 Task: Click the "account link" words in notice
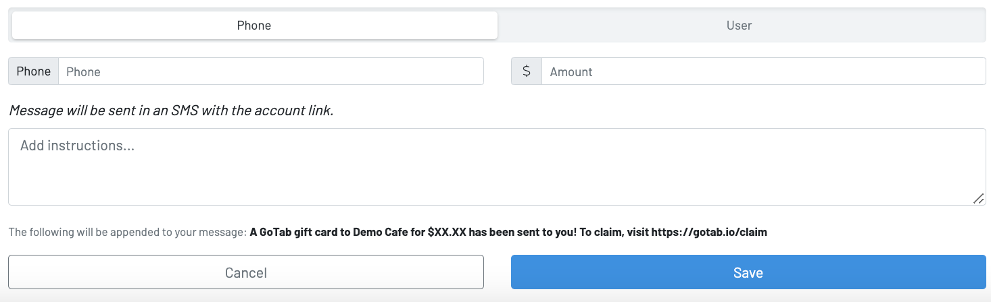[x=293, y=111]
